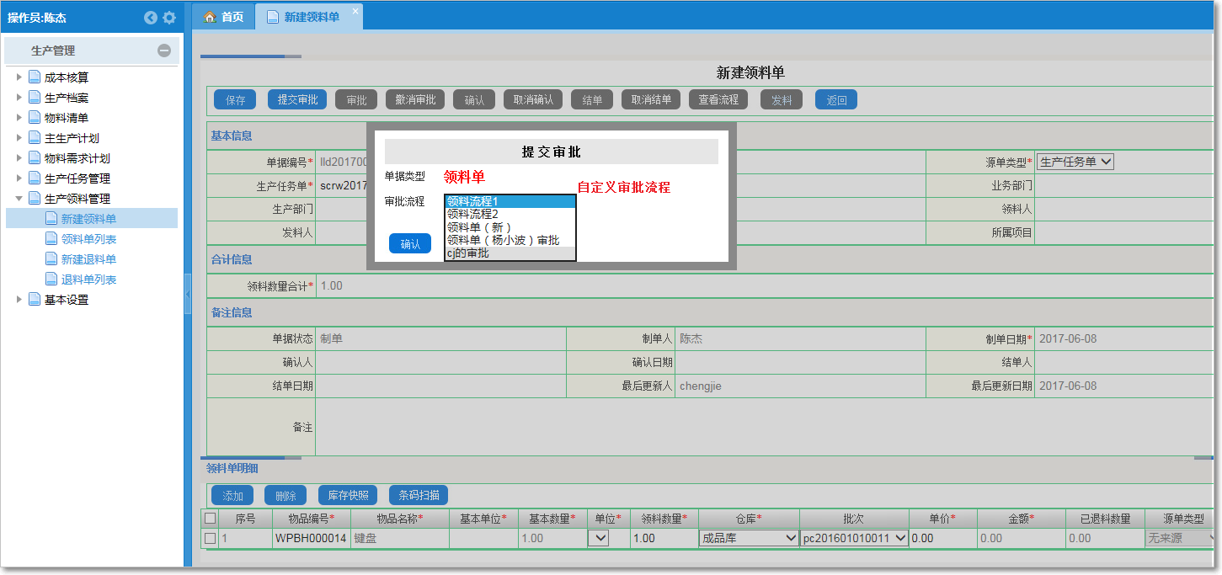The width and height of the screenshot is (1222, 575).
Task: Click the blue collapse strip on the panel edge
Action: point(187,294)
